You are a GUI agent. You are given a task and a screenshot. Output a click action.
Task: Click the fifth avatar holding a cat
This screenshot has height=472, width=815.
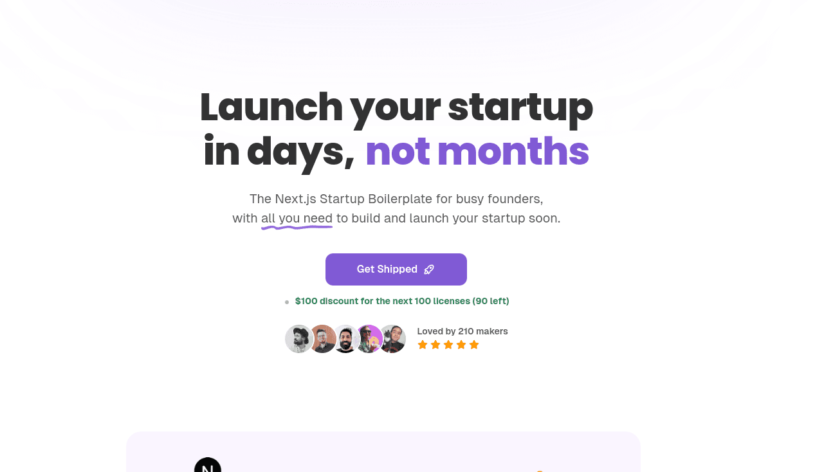[x=393, y=339]
